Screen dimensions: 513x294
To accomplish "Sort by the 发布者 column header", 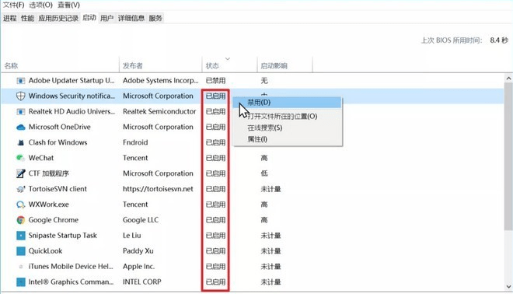I will [161, 65].
